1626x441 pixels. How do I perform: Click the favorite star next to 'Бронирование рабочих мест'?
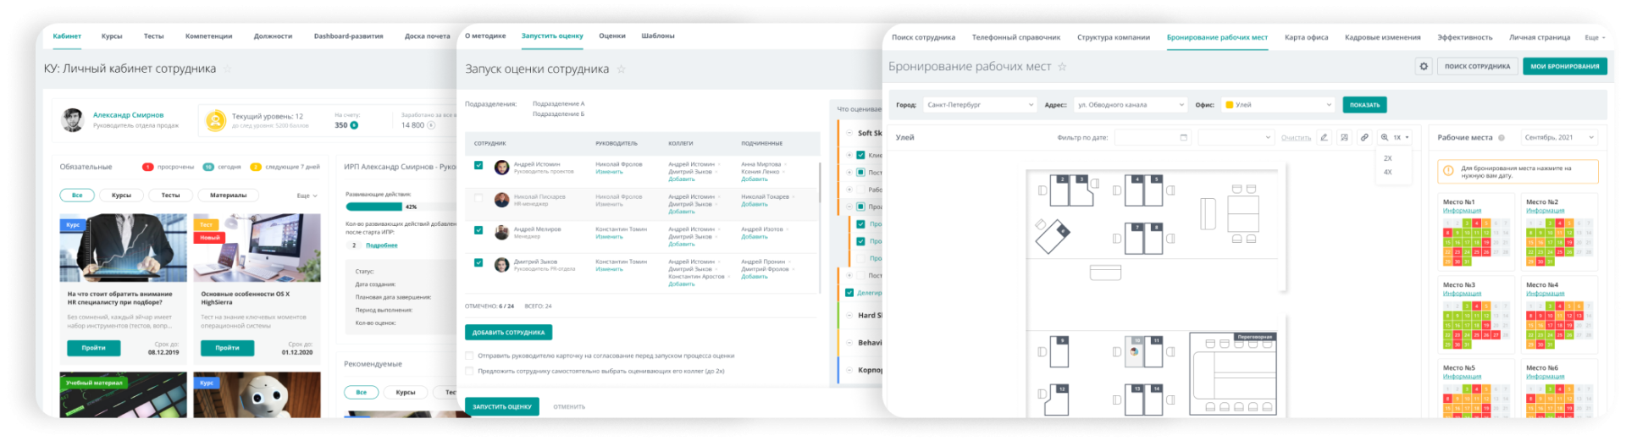pos(1062,67)
